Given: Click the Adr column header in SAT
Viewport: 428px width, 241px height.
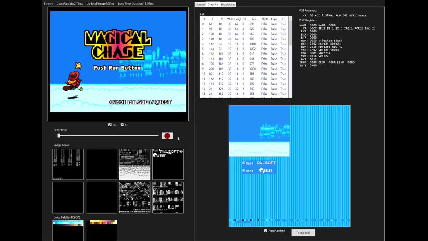Looking at the screenshot, I should pos(254,19).
